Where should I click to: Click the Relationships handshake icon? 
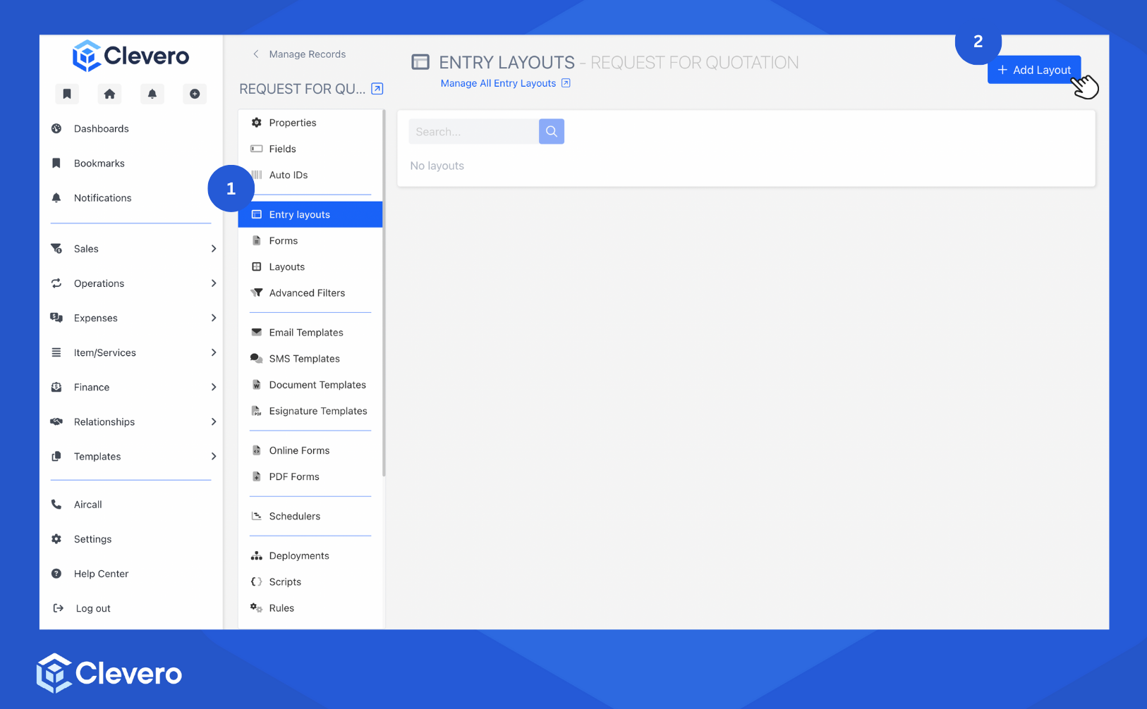coord(56,421)
